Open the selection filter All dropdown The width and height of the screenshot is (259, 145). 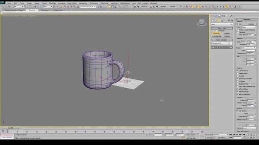point(19,6)
